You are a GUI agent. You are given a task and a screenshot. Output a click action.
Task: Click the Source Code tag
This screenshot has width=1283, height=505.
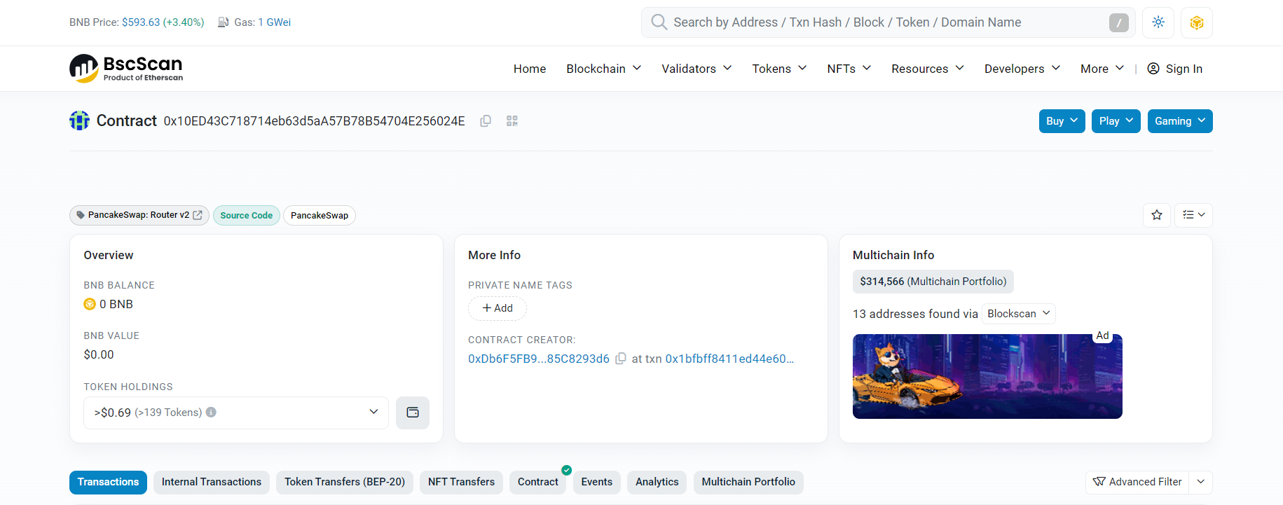pos(247,215)
